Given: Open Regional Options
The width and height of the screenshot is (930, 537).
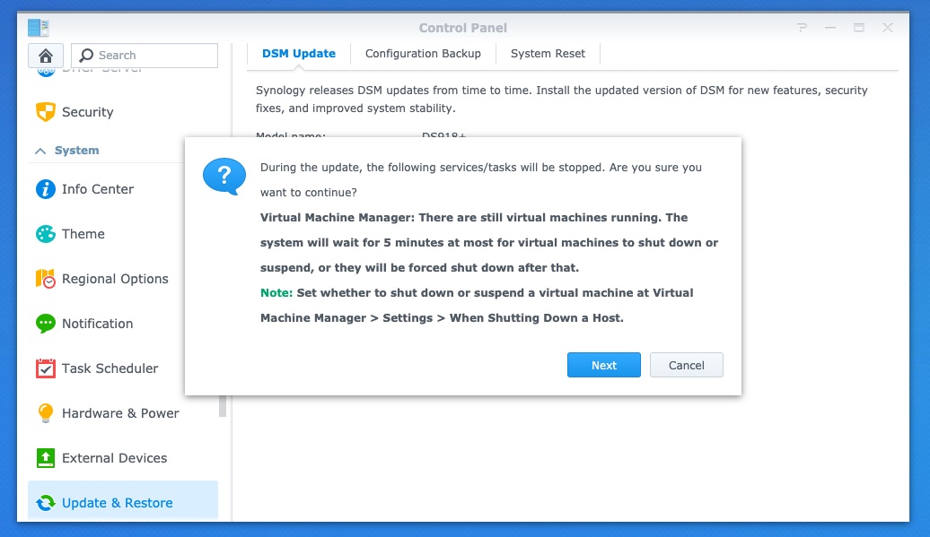Looking at the screenshot, I should point(115,279).
